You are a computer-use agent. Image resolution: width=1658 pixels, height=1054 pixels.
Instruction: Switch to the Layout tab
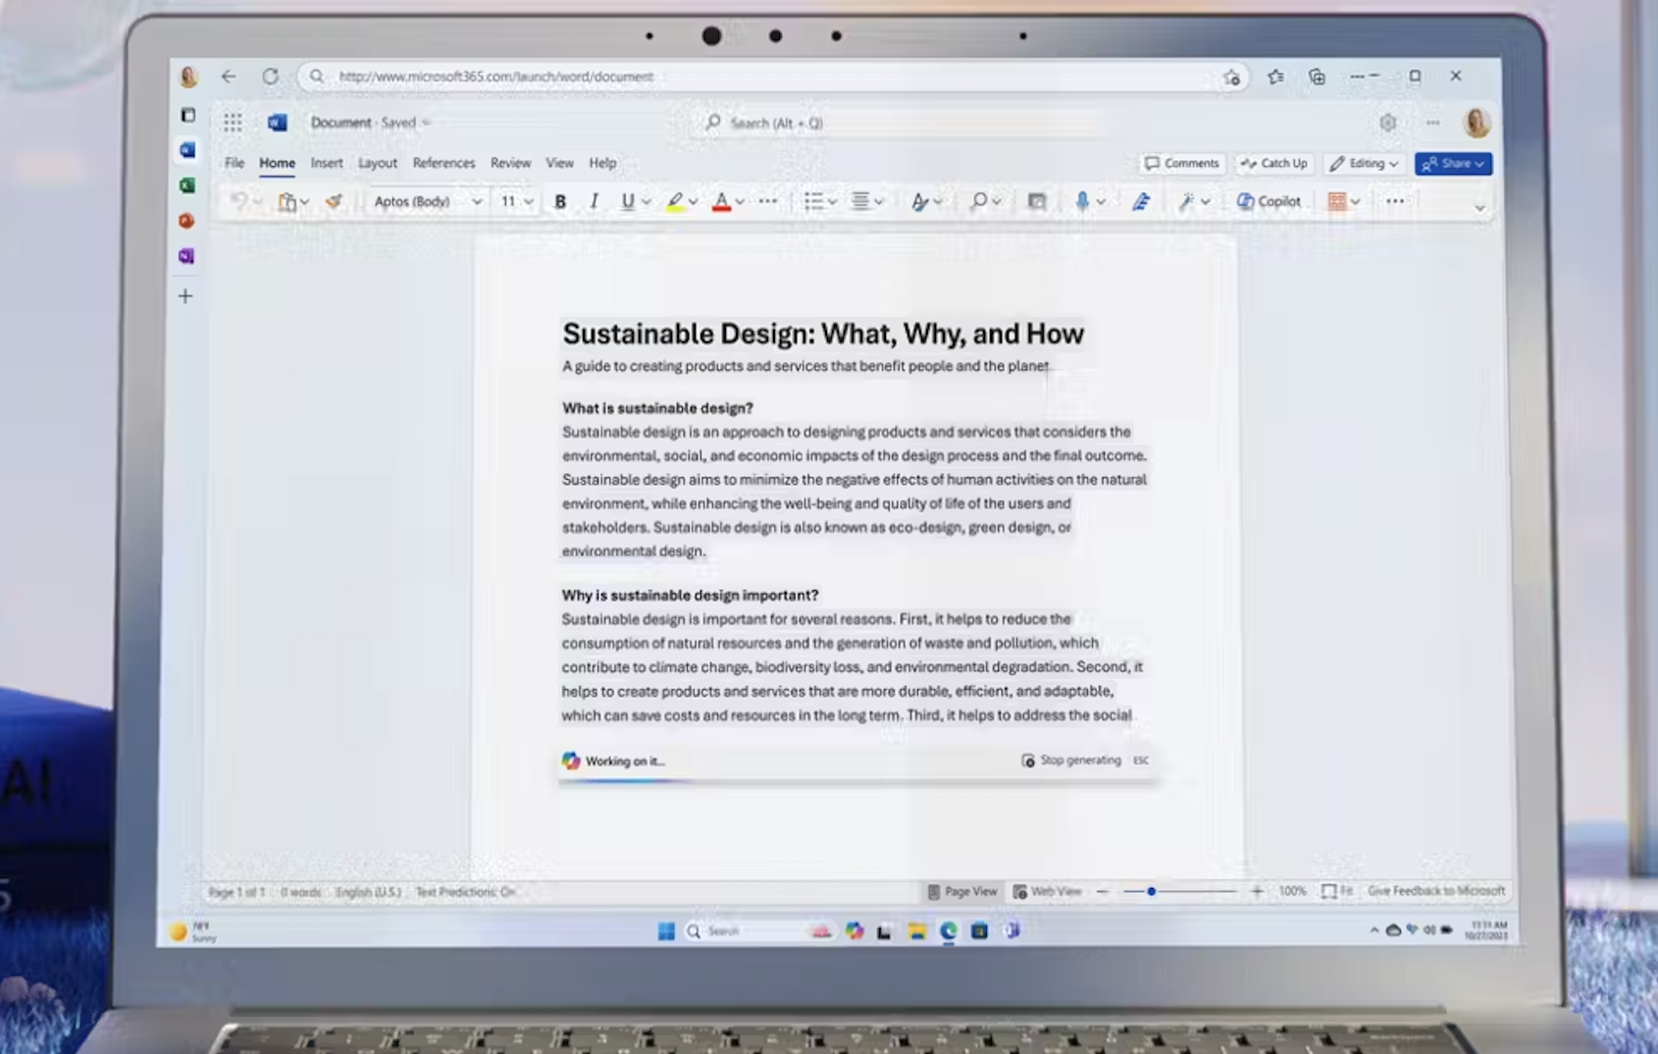pos(378,163)
